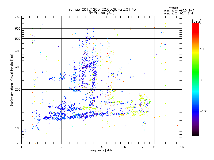Click the y-axis tick label "500"
Screen dimensions: 214x160
(x=18, y=39)
